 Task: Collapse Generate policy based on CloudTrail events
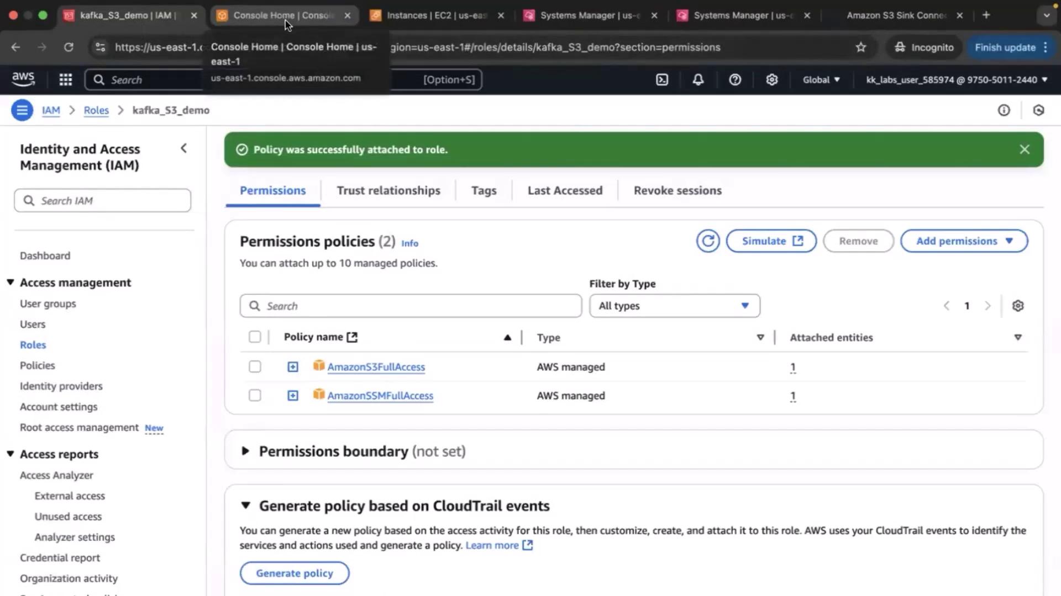tap(246, 505)
